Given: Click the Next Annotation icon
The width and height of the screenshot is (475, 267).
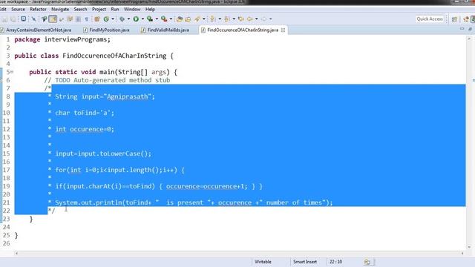Looking at the screenshot, I should [x=213, y=19].
